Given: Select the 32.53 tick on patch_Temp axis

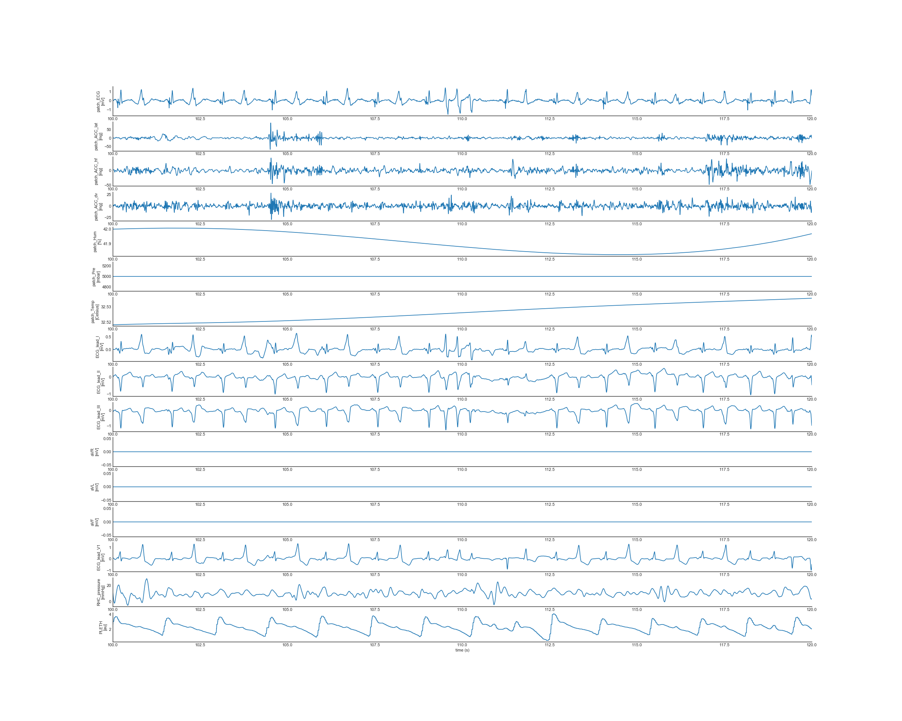Looking at the screenshot, I should 106,307.
